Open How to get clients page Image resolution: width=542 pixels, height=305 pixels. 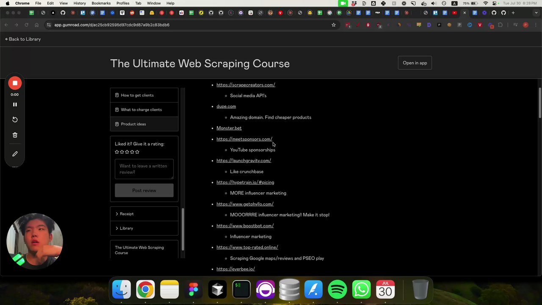[144, 95]
